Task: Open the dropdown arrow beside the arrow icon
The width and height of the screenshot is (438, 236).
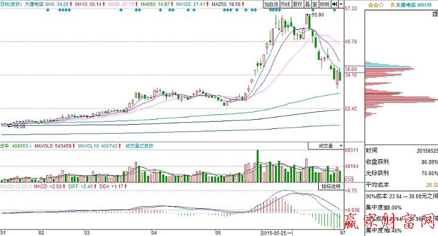Action: pyautogui.click(x=341, y=4)
